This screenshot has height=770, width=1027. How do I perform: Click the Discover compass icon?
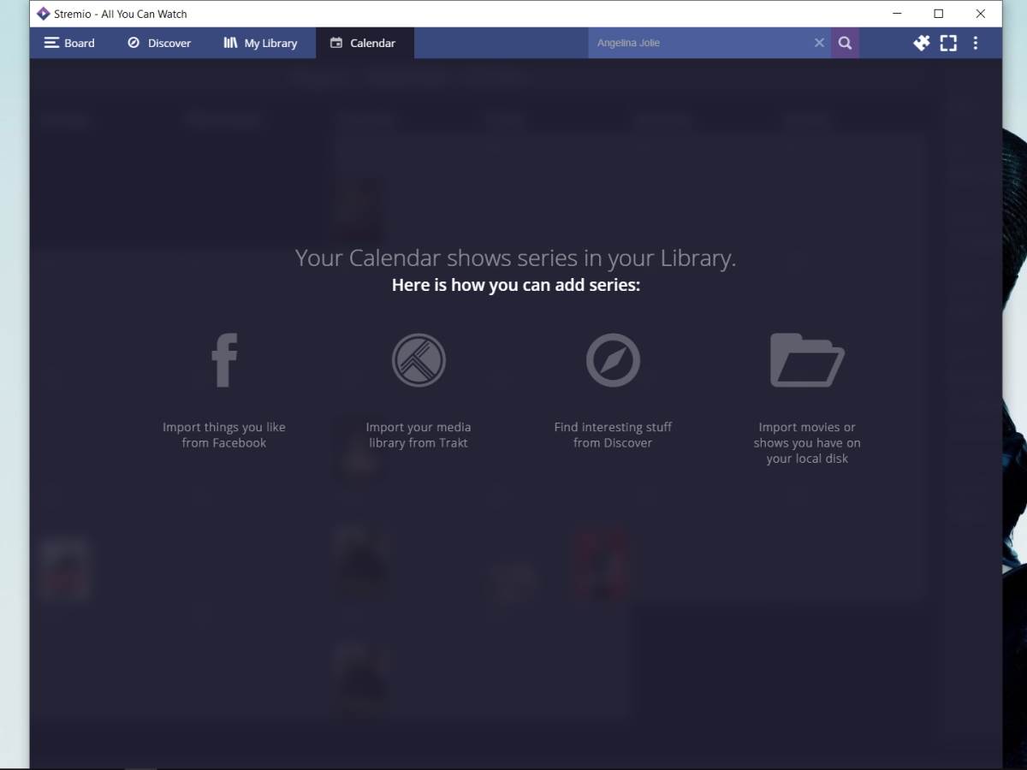coord(613,360)
